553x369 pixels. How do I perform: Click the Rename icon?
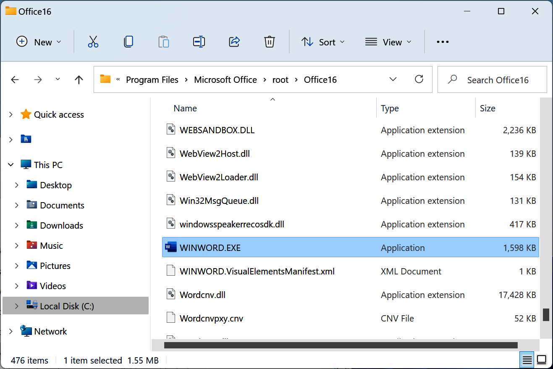[199, 42]
